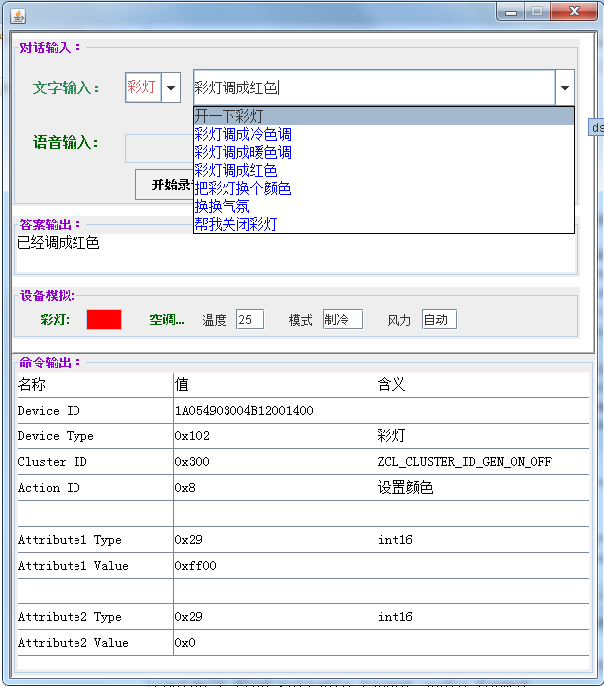Click the Device ID name cell
The height and width of the screenshot is (687, 604).
pyautogui.click(x=95, y=410)
